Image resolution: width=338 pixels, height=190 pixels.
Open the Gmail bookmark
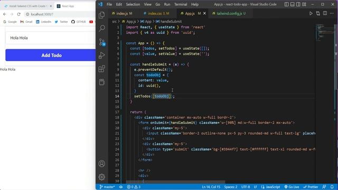pyautogui.click(x=26, y=22)
